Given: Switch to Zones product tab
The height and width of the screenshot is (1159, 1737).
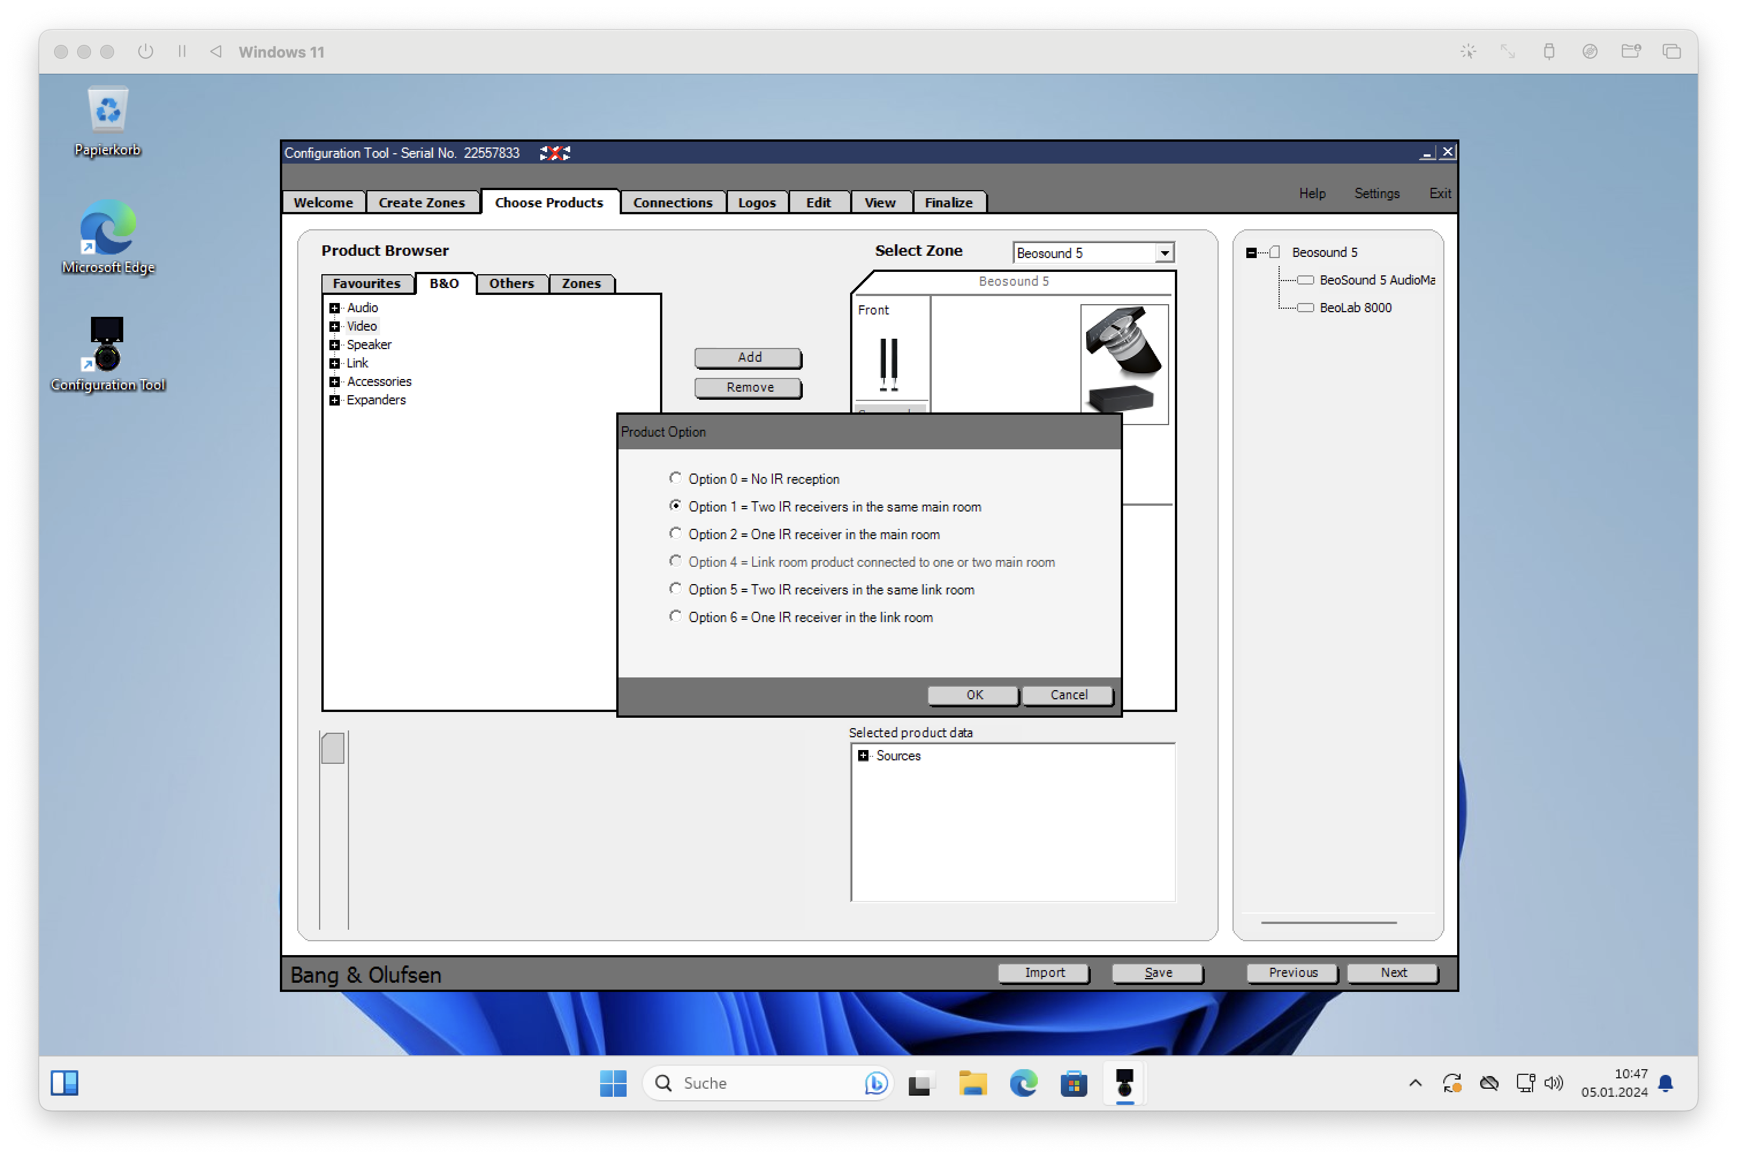Looking at the screenshot, I should (582, 284).
